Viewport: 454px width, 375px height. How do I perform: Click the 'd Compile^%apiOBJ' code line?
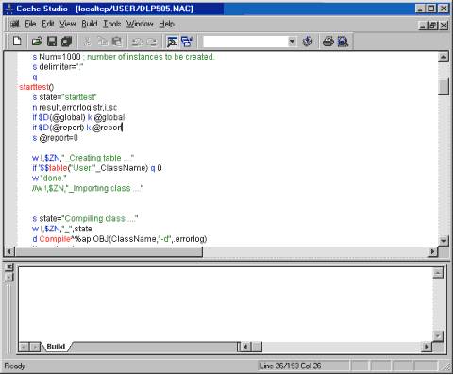(120, 239)
